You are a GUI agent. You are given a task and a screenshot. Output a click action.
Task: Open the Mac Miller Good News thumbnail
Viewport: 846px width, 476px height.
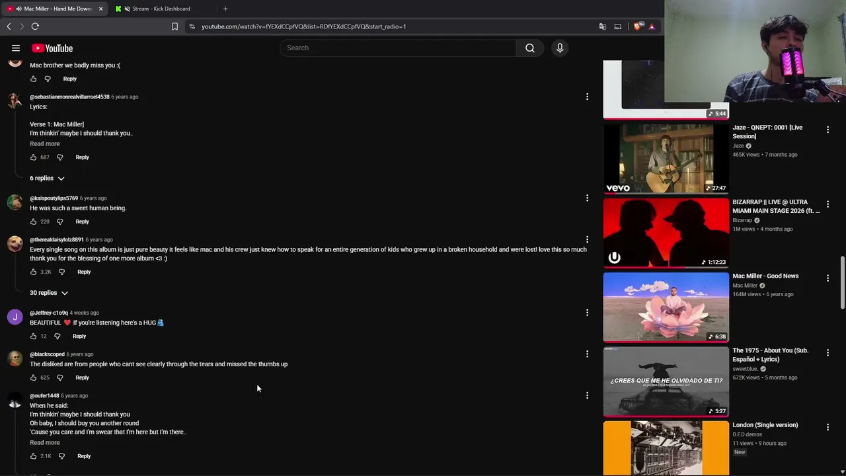tap(666, 307)
